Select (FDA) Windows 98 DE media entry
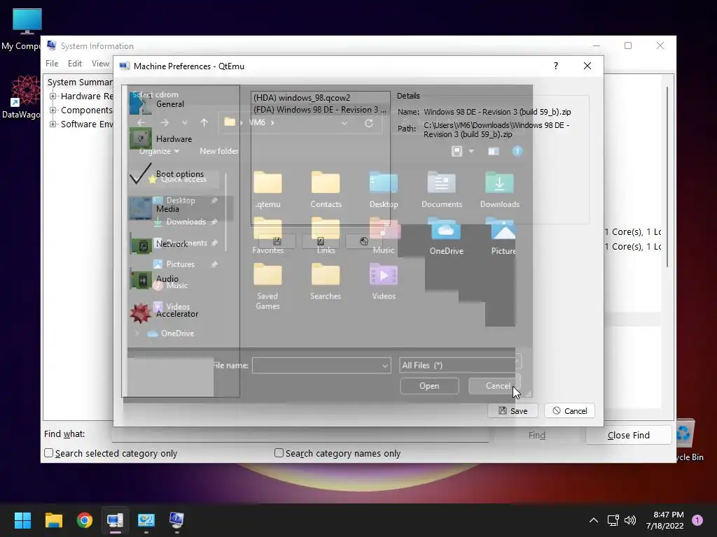Viewport: 717px width, 537px height. tap(320, 110)
